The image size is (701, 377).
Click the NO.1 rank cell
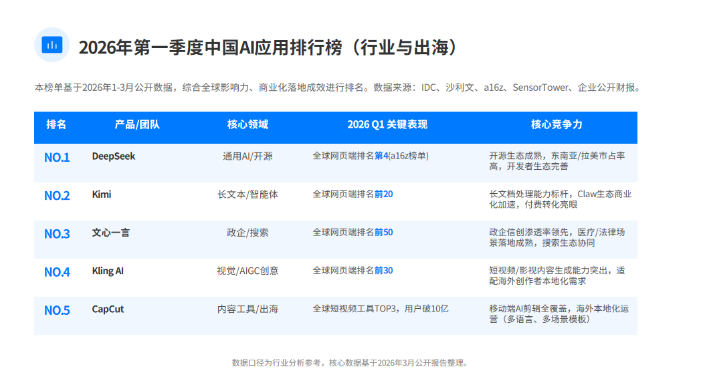point(57,157)
